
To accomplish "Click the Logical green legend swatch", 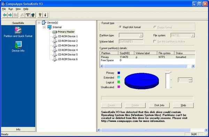I will pos(119,82).
